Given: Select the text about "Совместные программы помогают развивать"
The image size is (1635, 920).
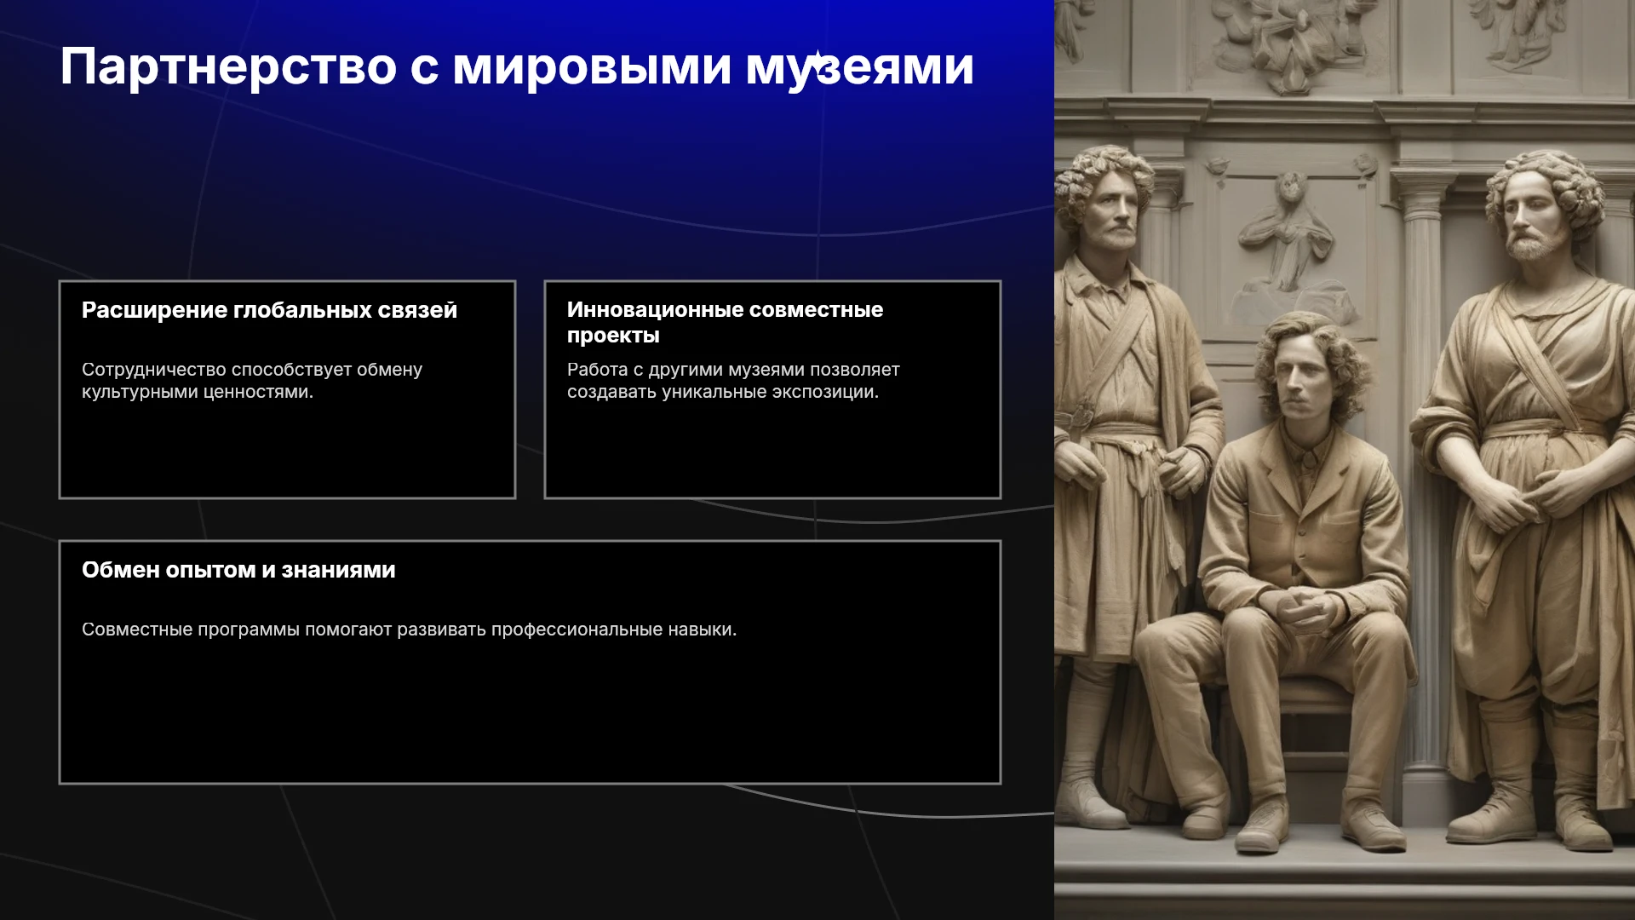Looking at the screenshot, I should coord(409,630).
